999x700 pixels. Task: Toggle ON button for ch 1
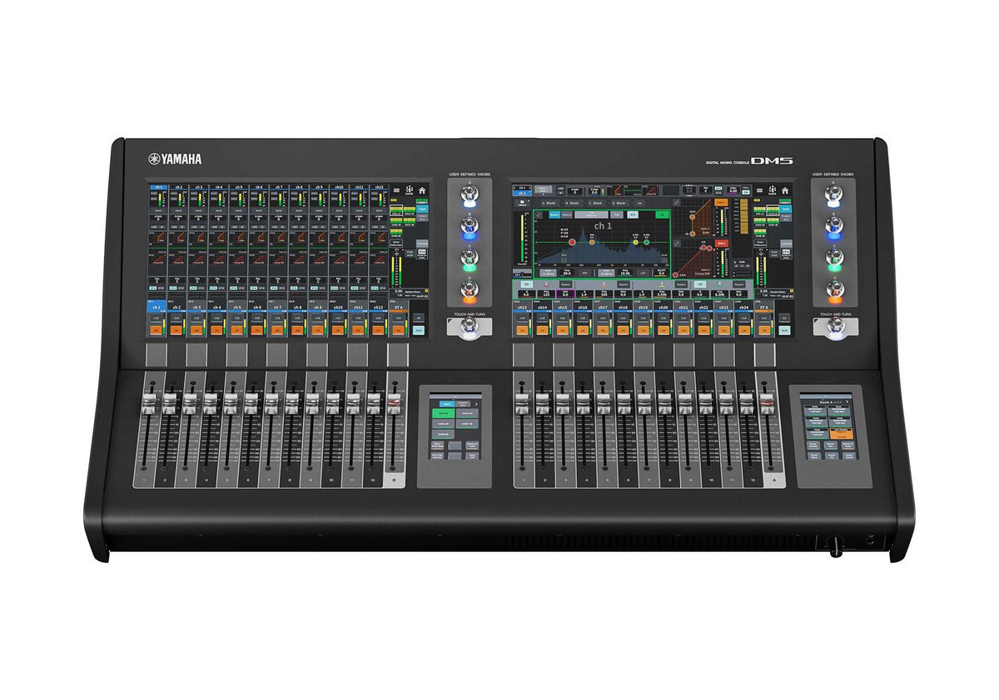(156, 330)
